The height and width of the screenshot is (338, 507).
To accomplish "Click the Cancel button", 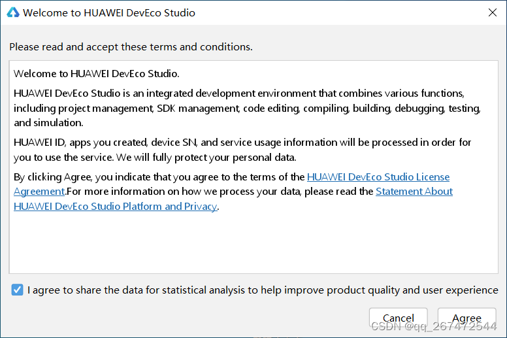I will 399,318.
